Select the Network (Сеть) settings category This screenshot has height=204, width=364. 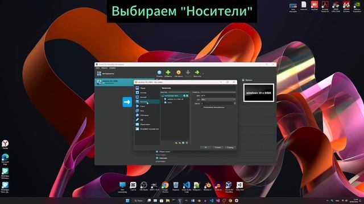[147, 111]
